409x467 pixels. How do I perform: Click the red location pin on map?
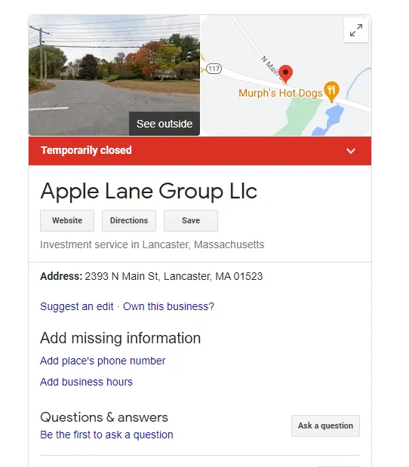pyautogui.click(x=286, y=74)
